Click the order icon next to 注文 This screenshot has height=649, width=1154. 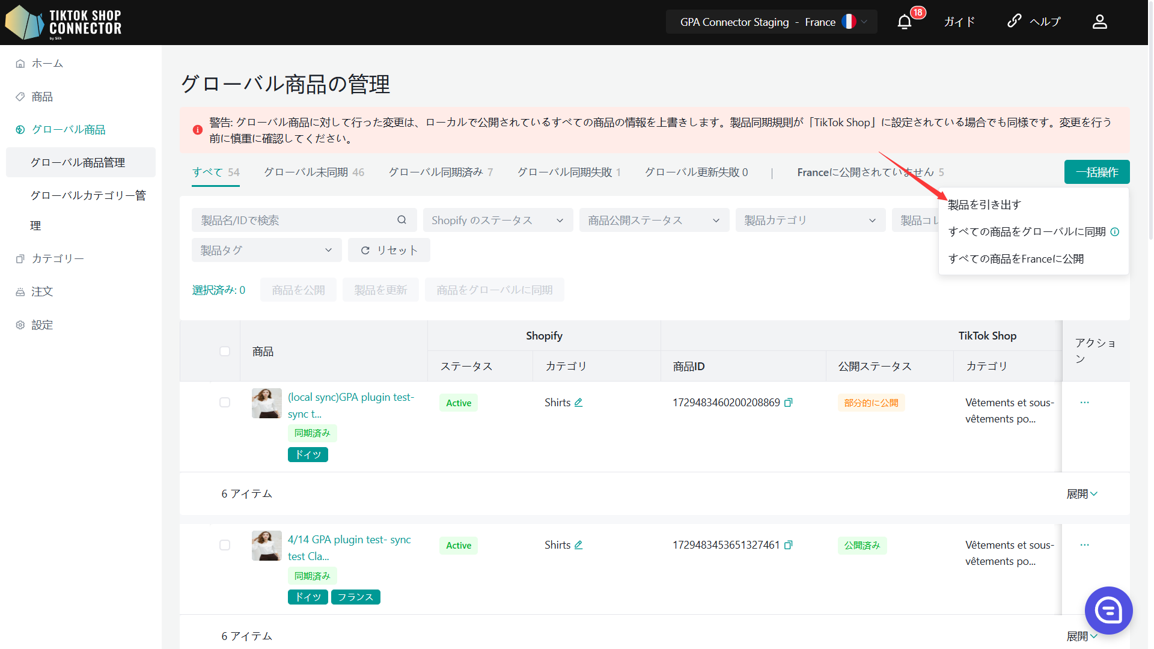pos(20,292)
